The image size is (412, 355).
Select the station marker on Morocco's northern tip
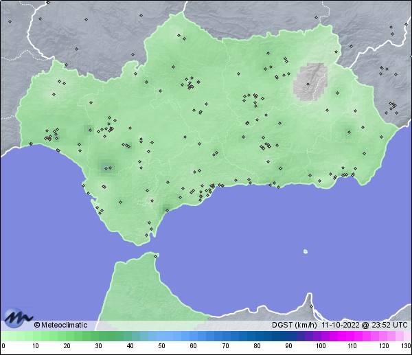point(157,256)
